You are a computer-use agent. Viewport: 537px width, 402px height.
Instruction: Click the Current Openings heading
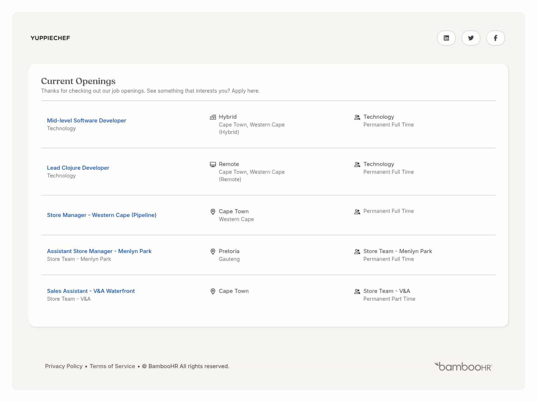click(x=78, y=81)
